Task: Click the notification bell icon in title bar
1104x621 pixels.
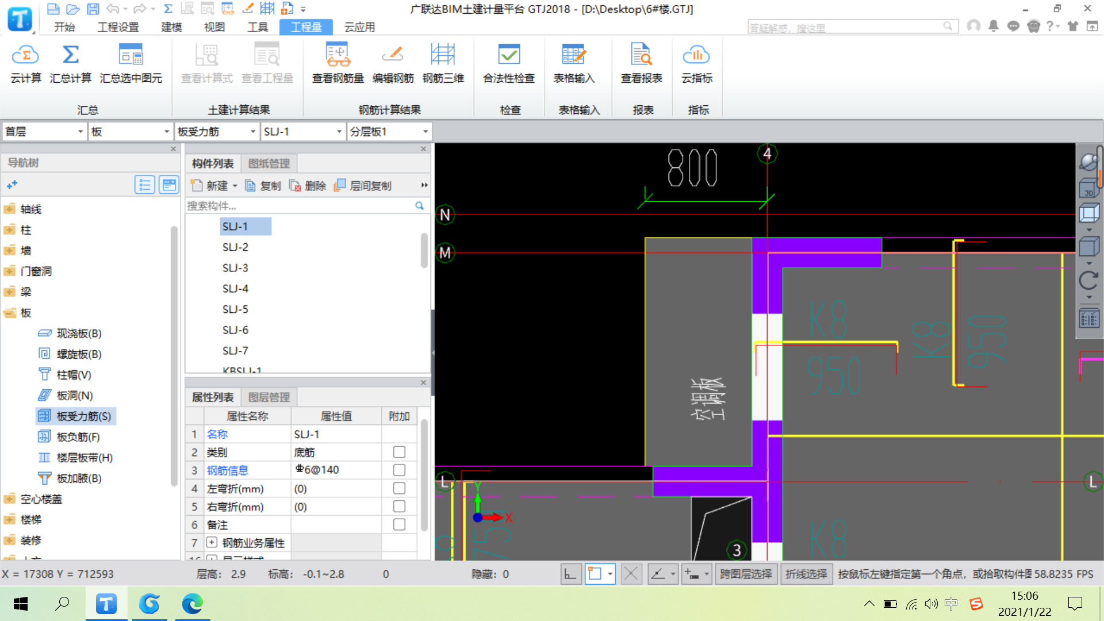Action: [993, 26]
